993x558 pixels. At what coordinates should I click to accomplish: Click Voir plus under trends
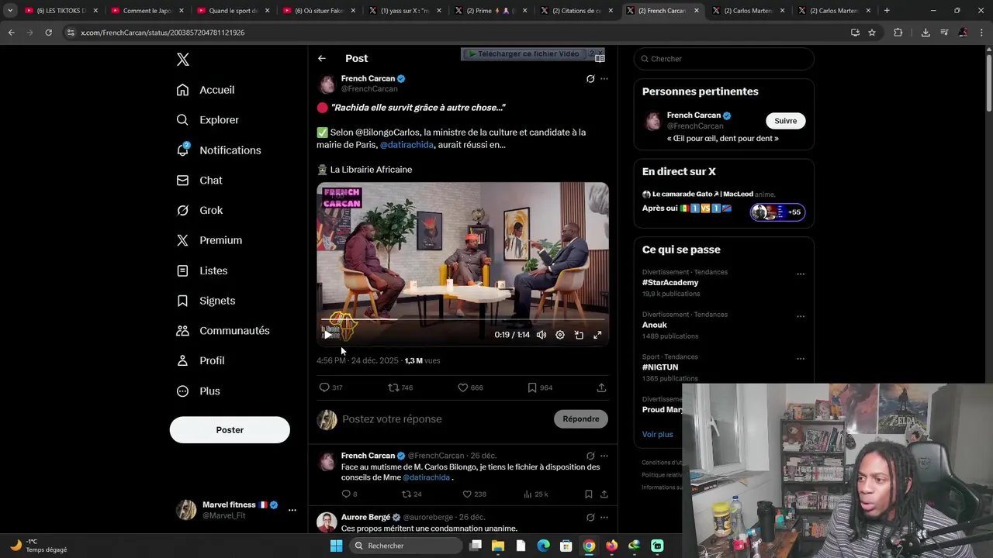pyautogui.click(x=658, y=435)
